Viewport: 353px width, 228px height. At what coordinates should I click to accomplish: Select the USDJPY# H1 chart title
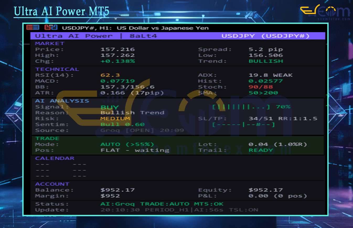click(135, 28)
